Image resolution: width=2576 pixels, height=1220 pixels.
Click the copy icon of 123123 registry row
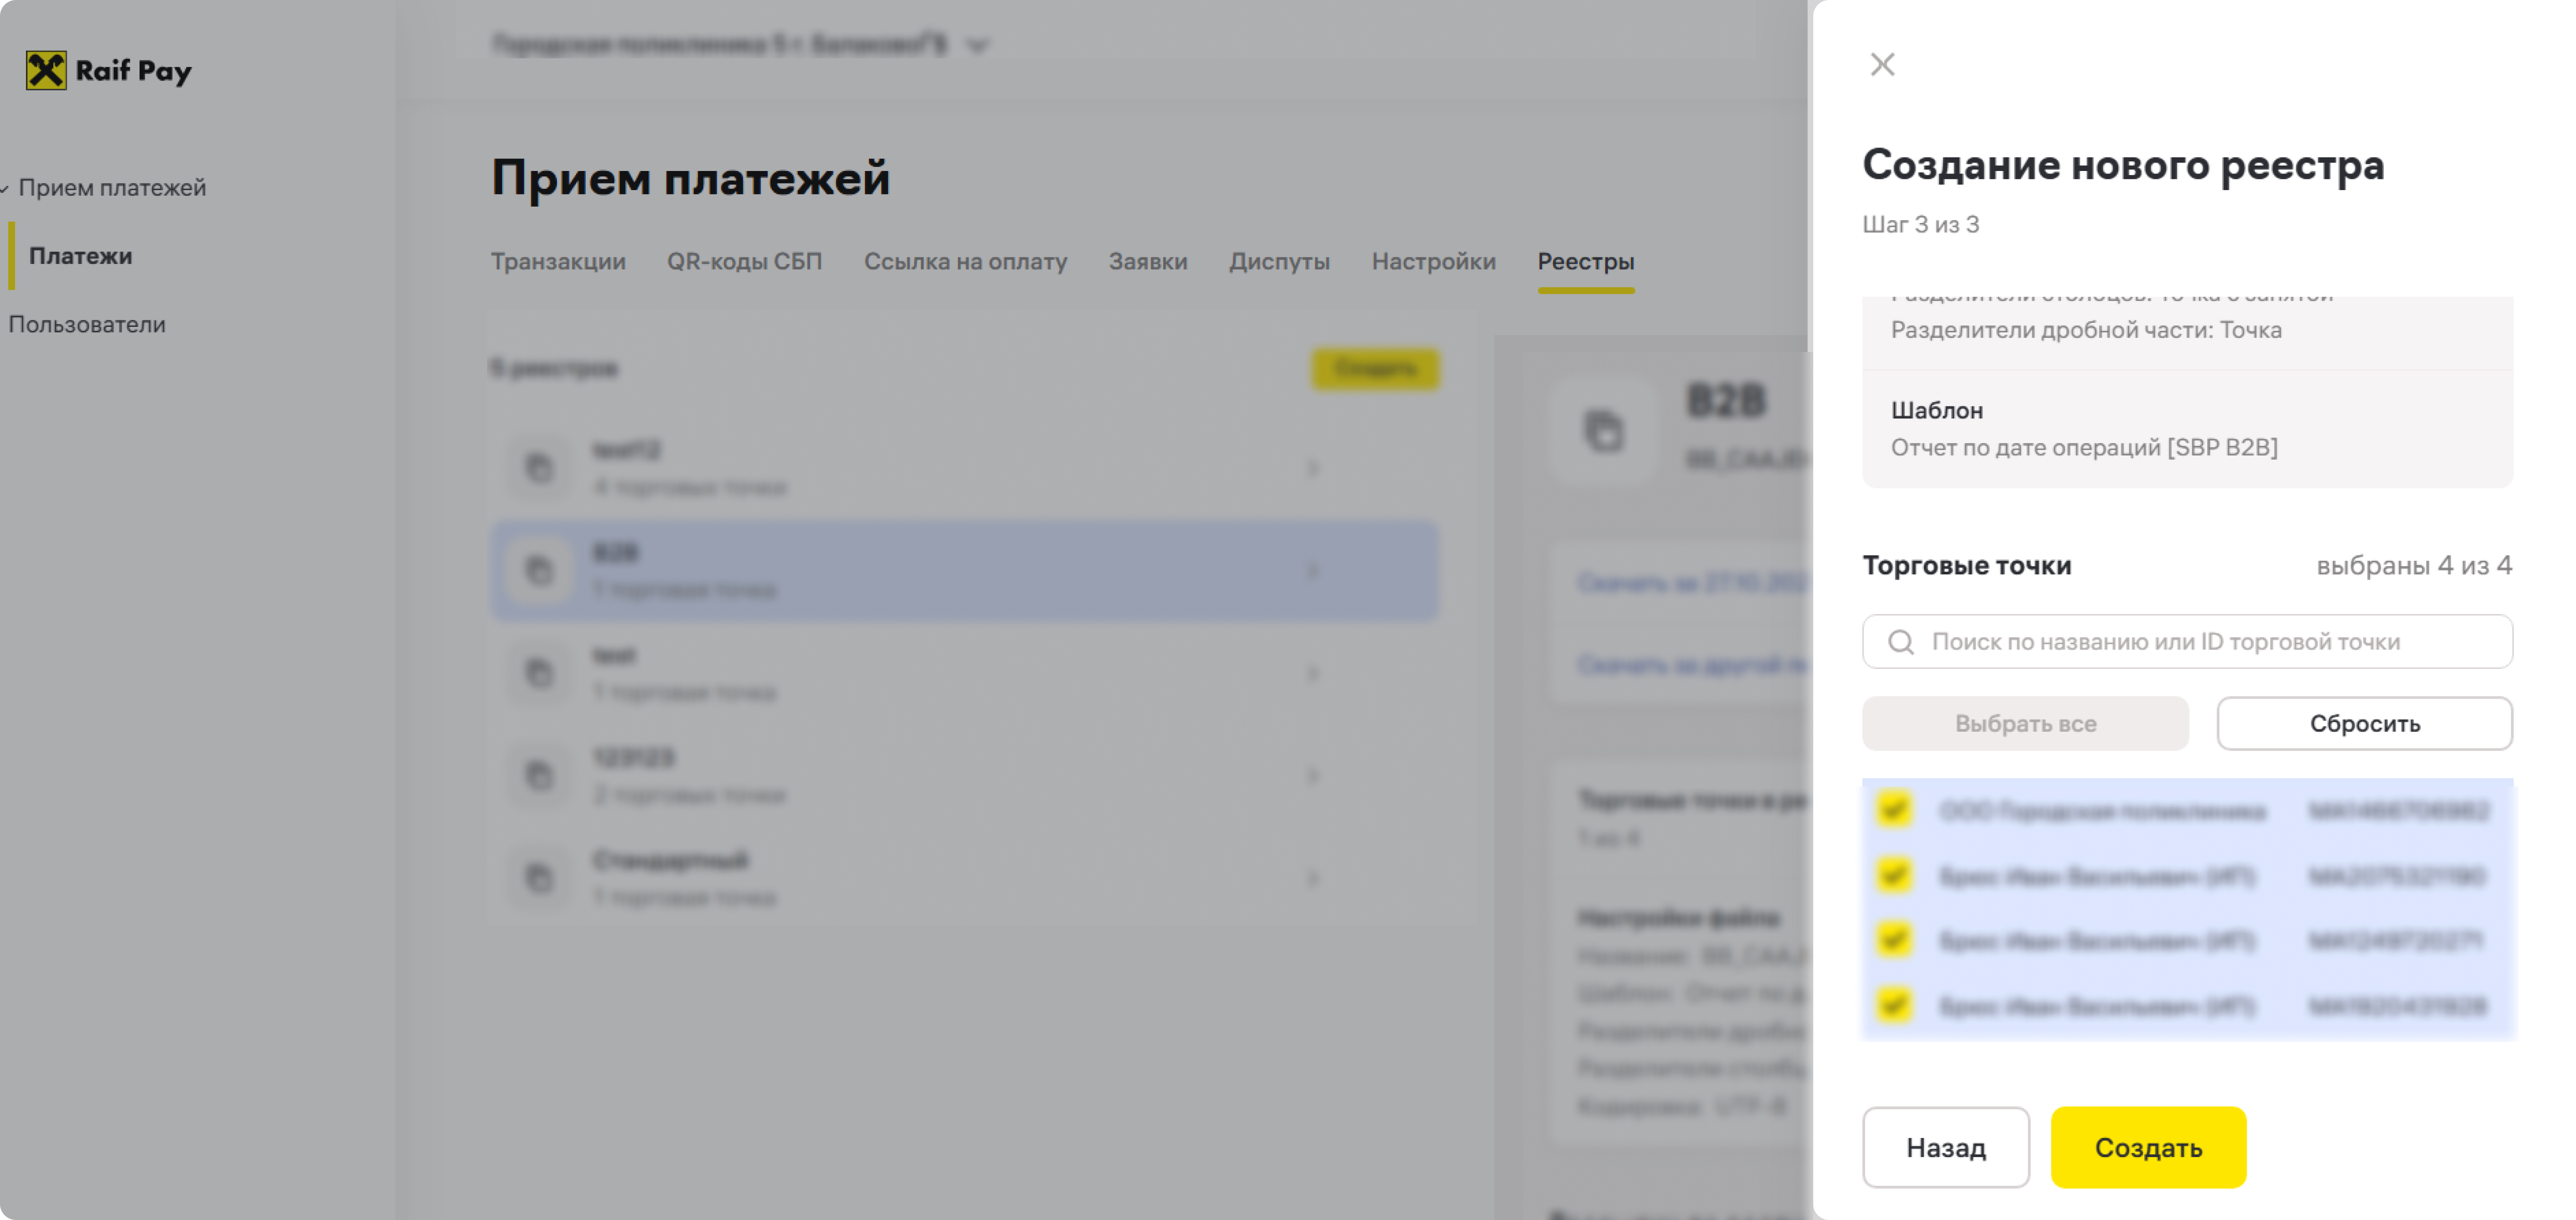(539, 775)
